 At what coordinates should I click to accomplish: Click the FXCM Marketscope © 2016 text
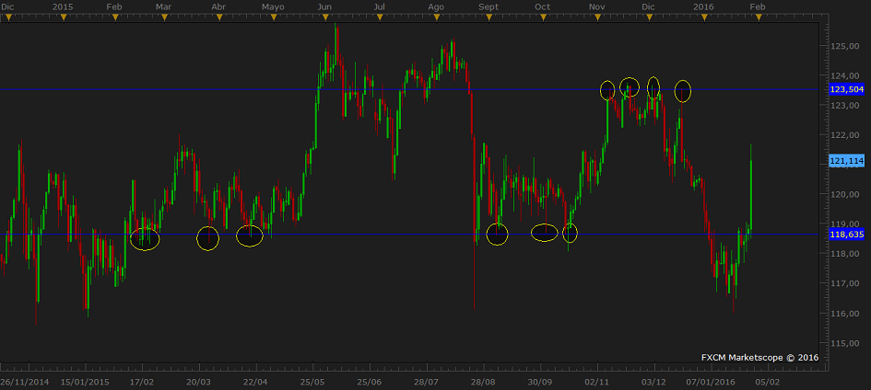[759, 357]
